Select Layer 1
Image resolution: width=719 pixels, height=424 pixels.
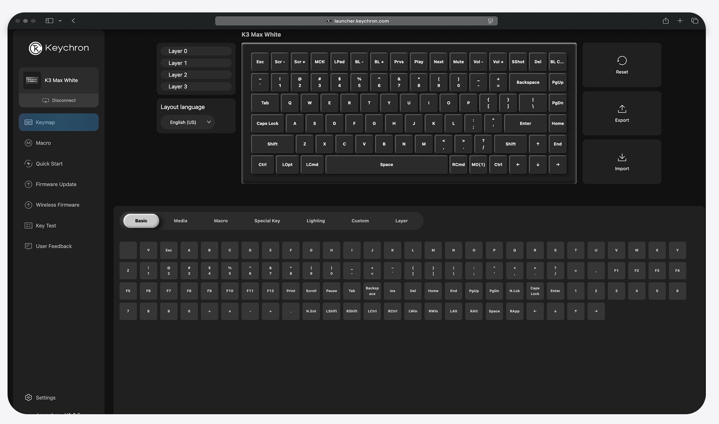(x=196, y=63)
